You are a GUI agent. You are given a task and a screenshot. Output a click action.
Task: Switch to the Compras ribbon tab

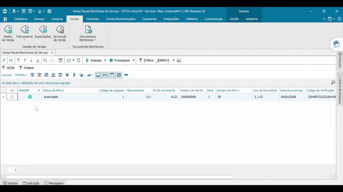(x=57, y=19)
